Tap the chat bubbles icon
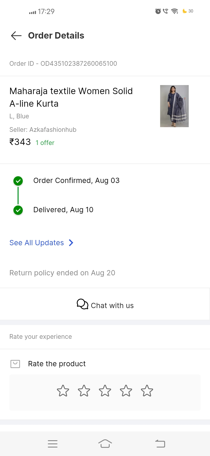210x456 pixels. pyautogui.click(x=83, y=304)
